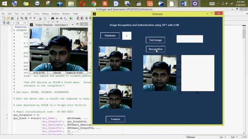Image resolution: width=248 pixels, height=139 pixels.
Task: Click the GUImain status bar label
Action: pyautogui.click(x=191, y=137)
